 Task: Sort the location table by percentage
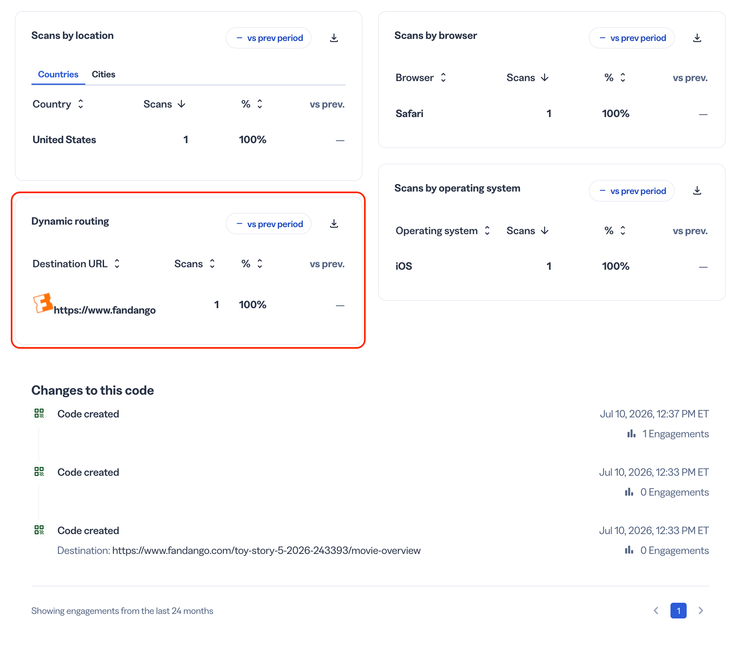(x=252, y=104)
